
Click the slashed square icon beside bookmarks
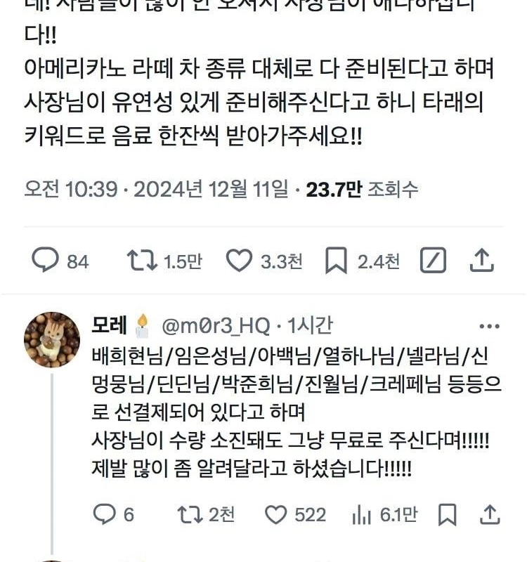coord(433,261)
